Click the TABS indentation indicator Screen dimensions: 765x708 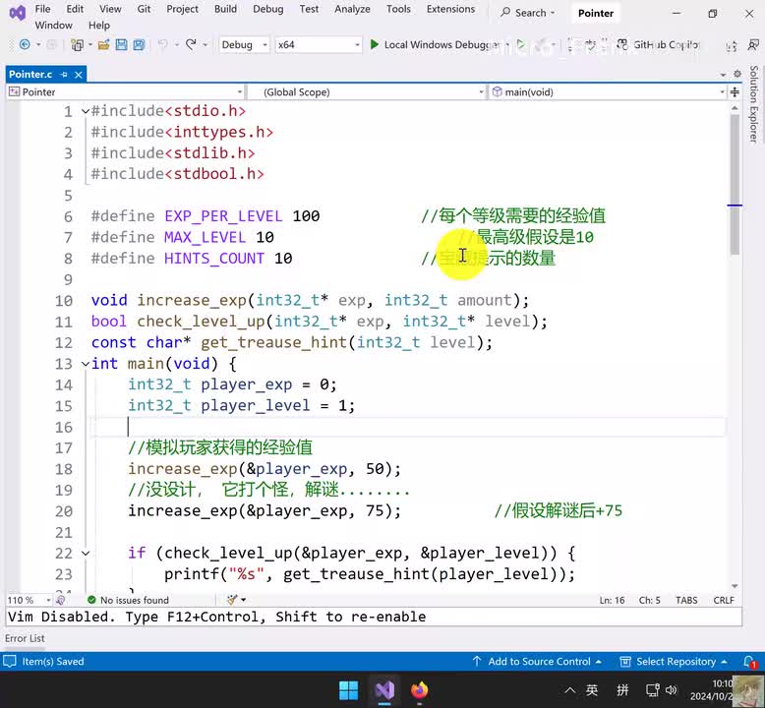(686, 600)
